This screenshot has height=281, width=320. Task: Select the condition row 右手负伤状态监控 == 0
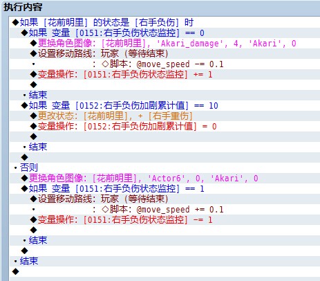click(x=164, y=33)
